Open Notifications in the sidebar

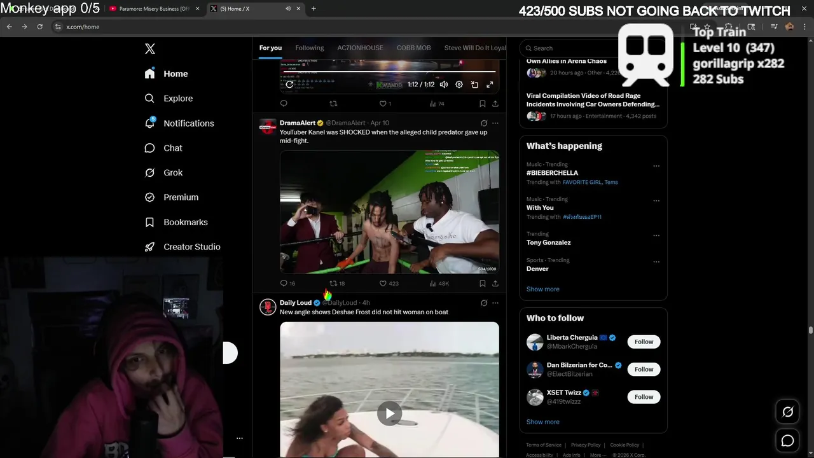(179, 123)
